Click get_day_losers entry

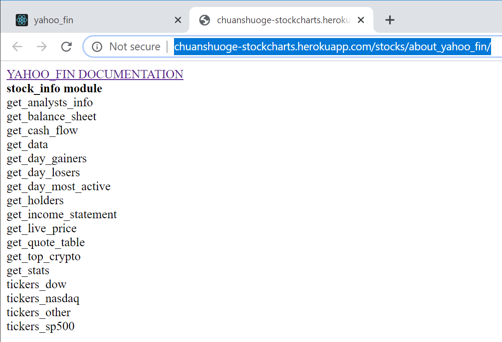(43, 173)
